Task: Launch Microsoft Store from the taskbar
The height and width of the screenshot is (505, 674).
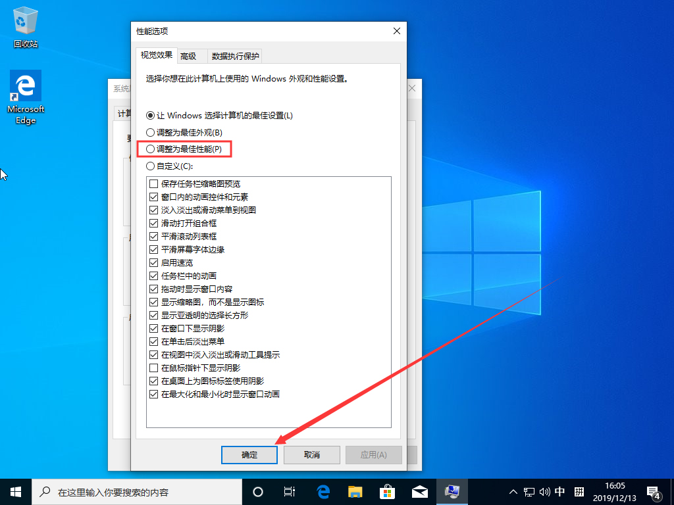Action: click(388, 491)
